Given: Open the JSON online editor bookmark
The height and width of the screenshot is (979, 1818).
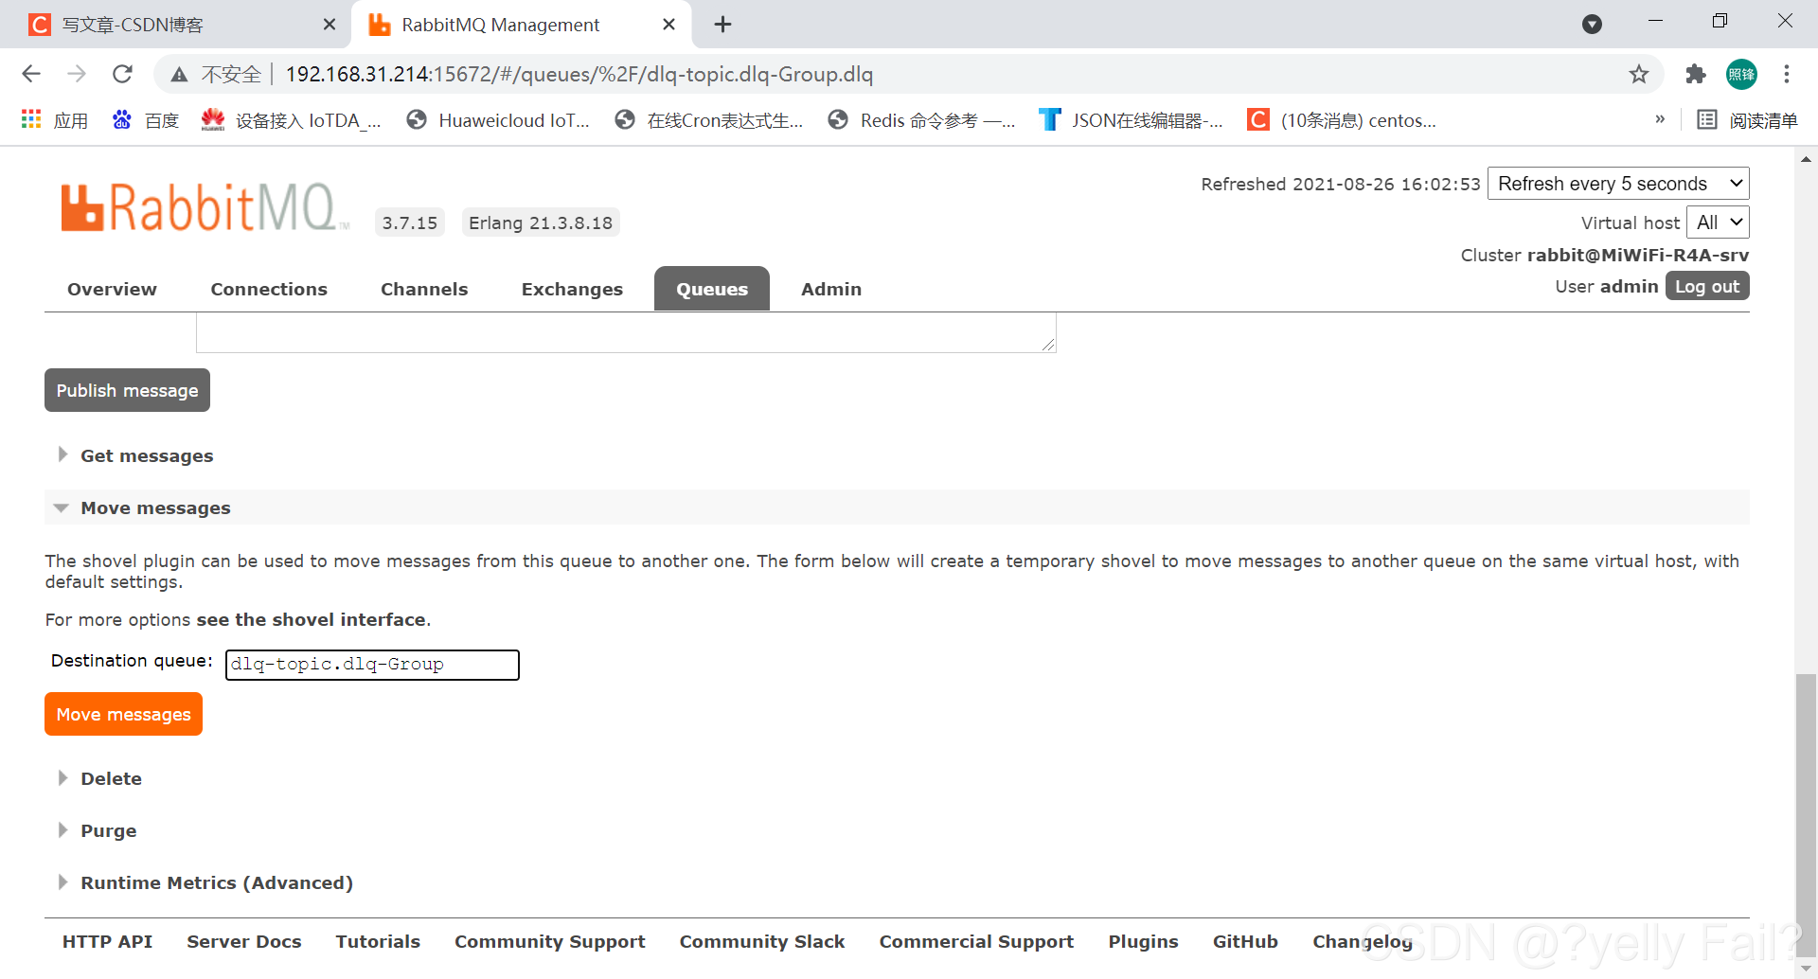Looking at the screenshot, I should point(1131,120).
